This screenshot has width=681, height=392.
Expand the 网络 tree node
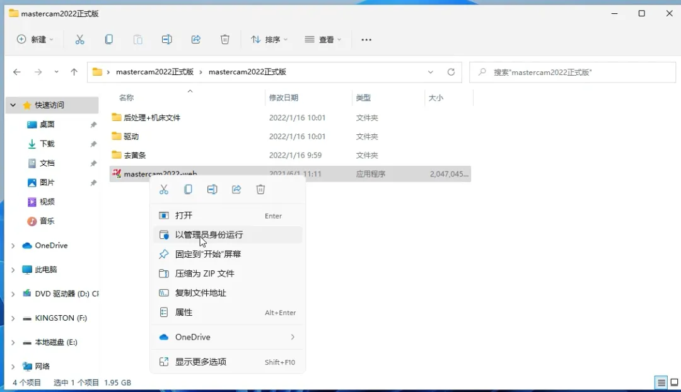tap(13, 366)
